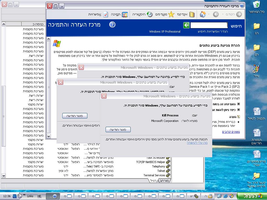267x200 pixels.
Task: Select the Telephony service row name
Action: (159, 166)
